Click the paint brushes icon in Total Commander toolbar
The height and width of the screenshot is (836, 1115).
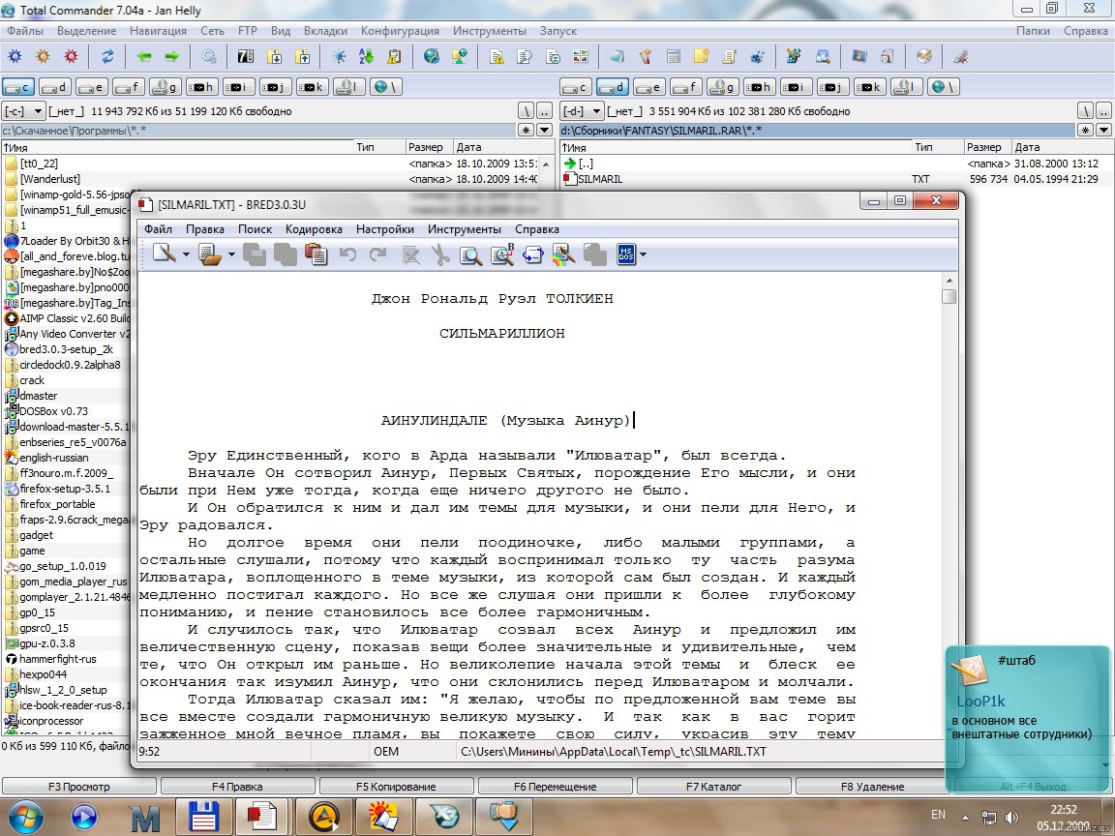coord(645,56)
